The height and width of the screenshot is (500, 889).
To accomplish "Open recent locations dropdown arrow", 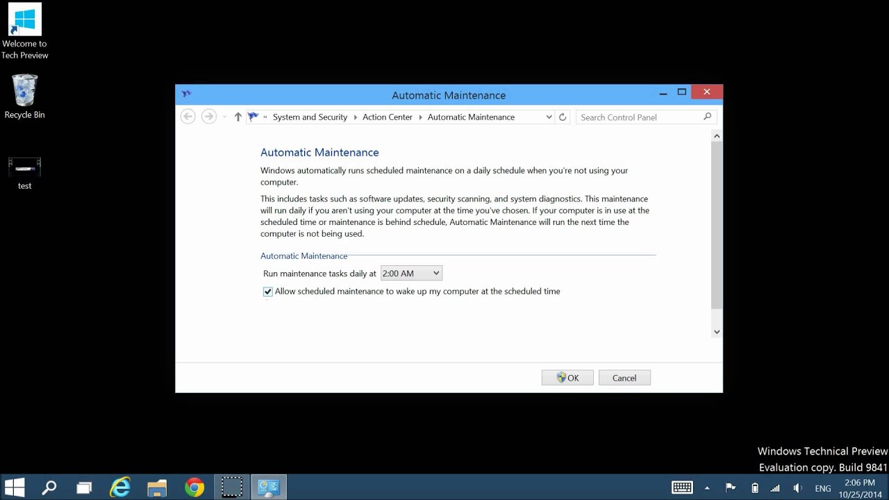I will coord(224,117).
